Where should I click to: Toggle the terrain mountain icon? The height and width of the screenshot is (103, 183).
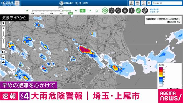(3, 62)
